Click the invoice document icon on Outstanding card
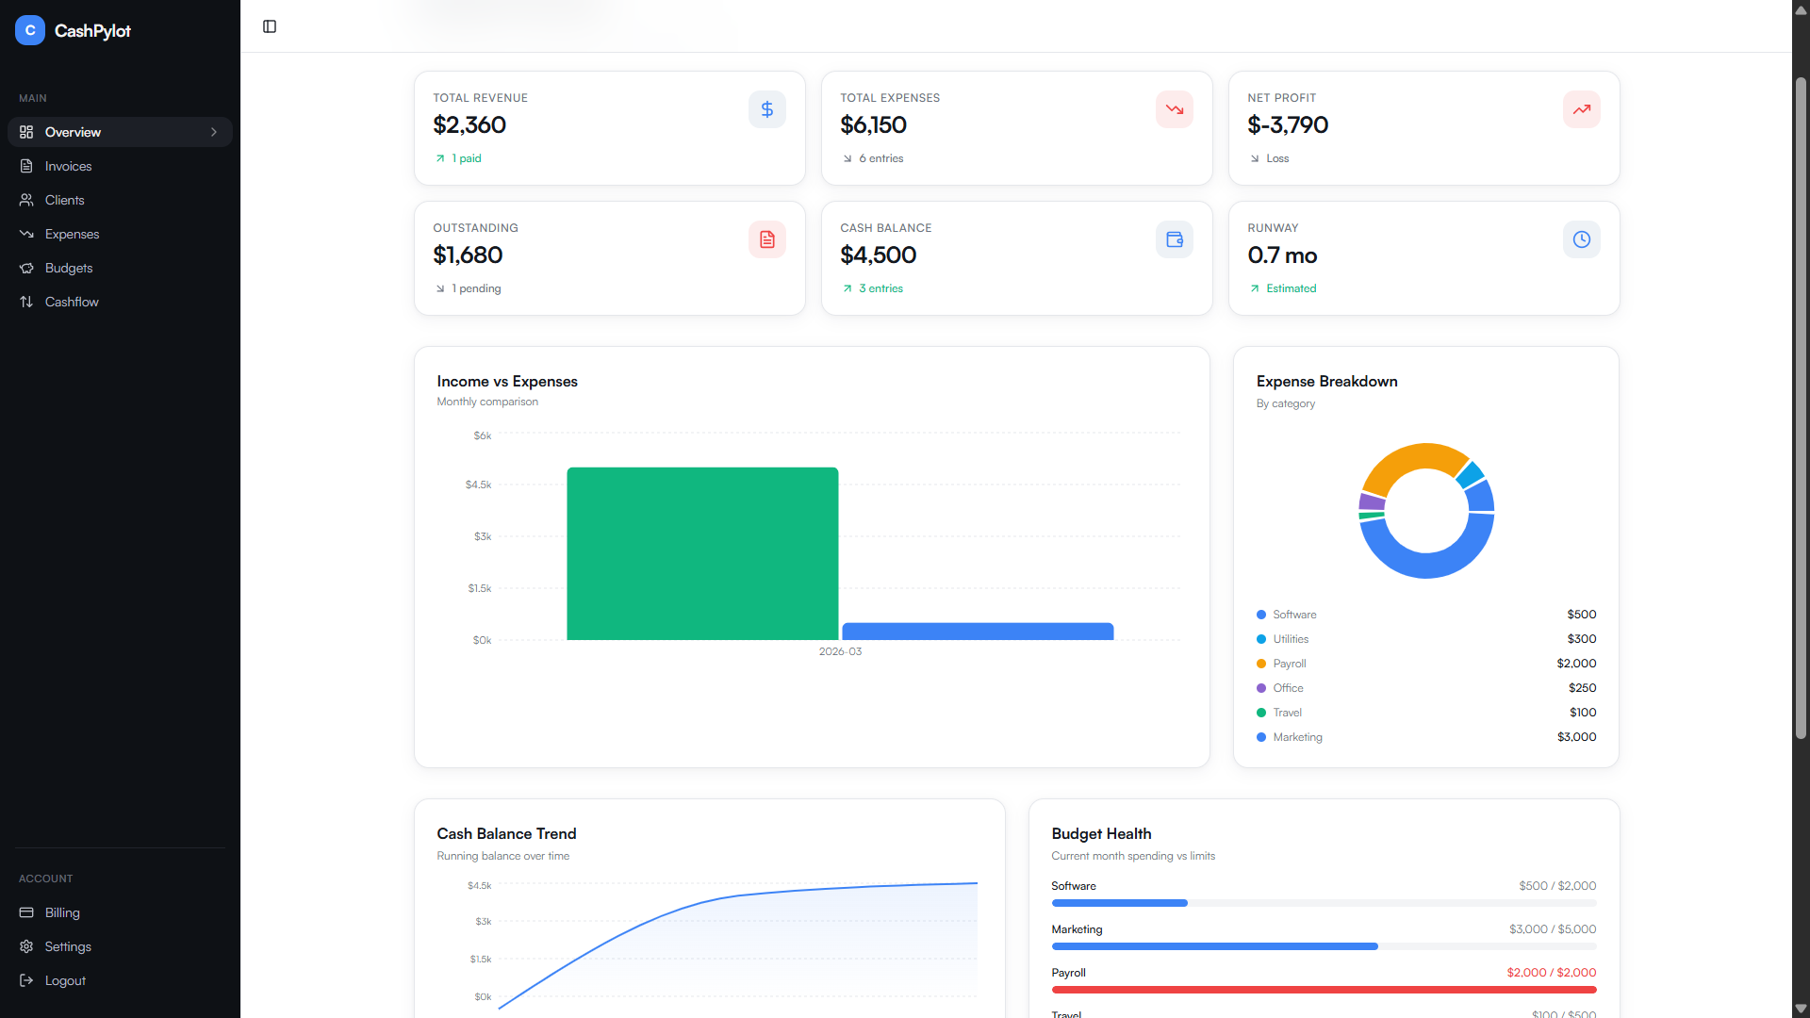1810x1018 pixels. pos(766,238)
